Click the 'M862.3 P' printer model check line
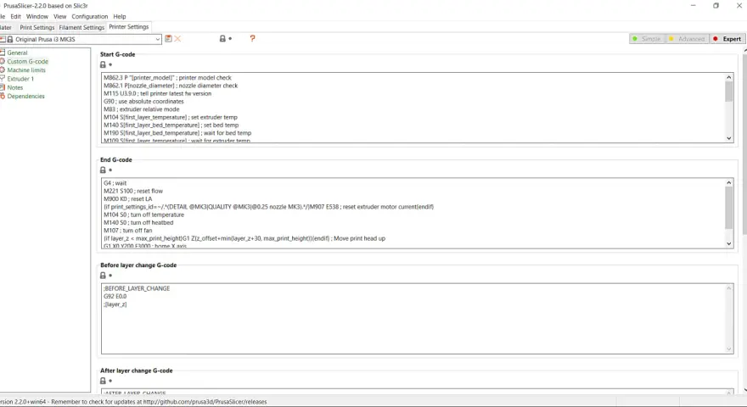 167,78
